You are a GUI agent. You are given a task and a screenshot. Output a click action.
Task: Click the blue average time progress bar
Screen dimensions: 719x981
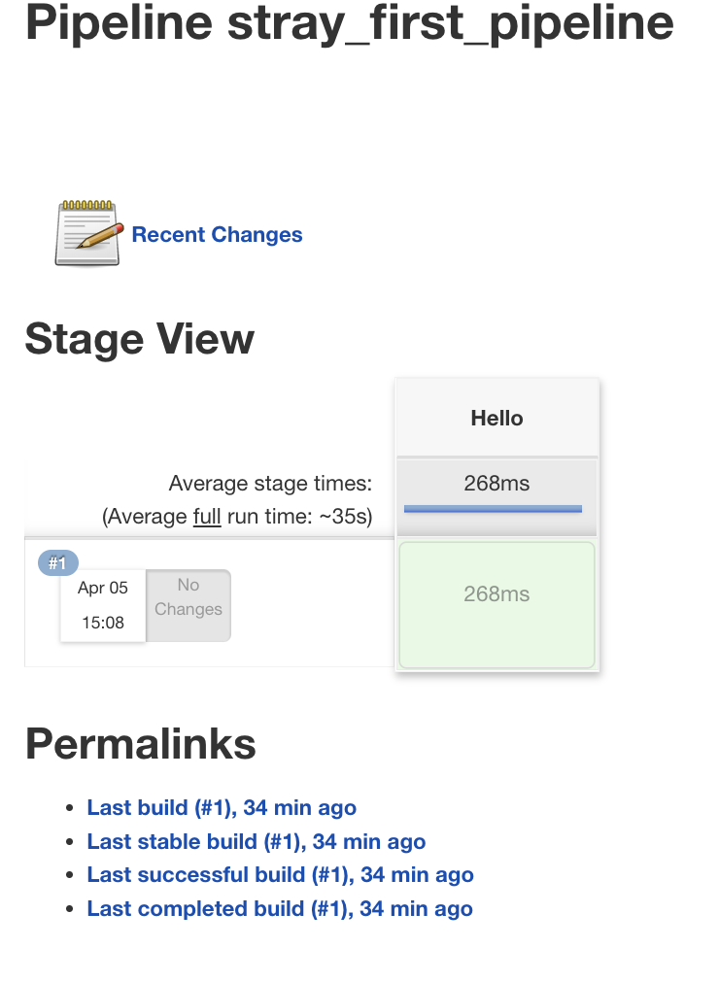tap(493, 508)
